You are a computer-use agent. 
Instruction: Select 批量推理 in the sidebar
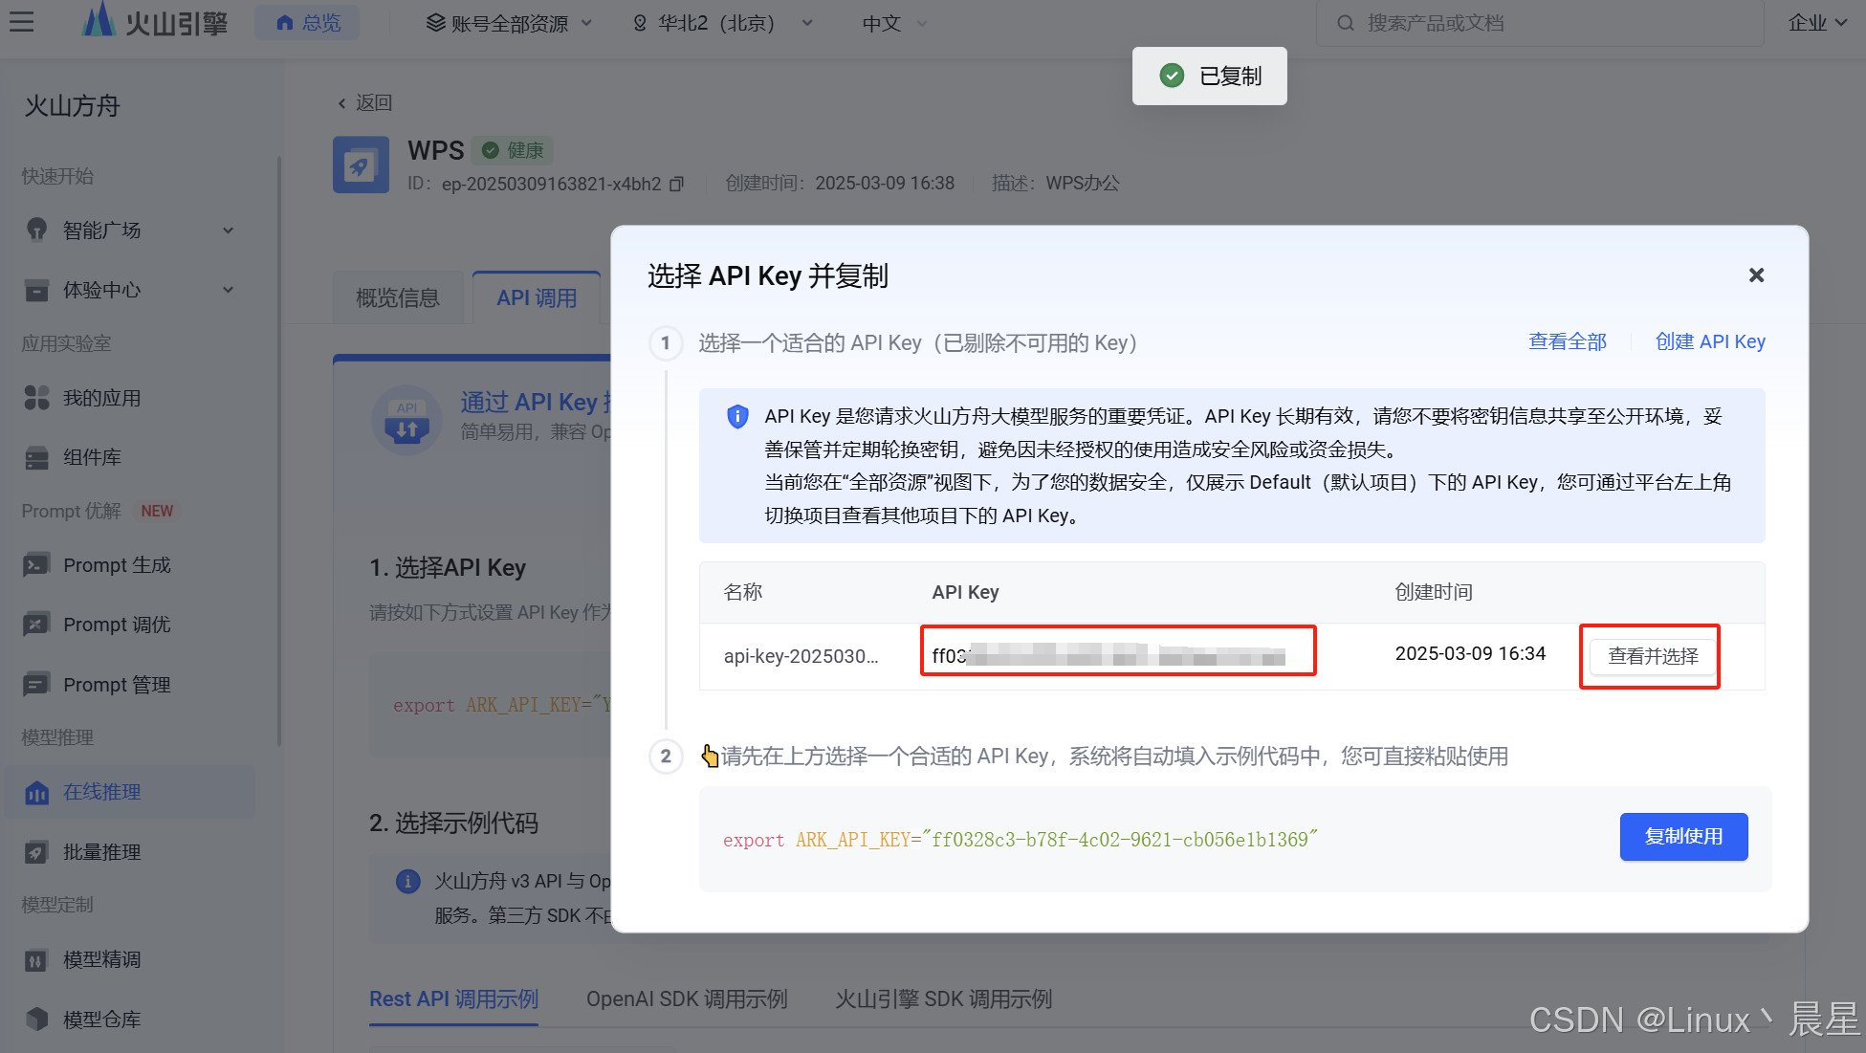coord(101,851)
